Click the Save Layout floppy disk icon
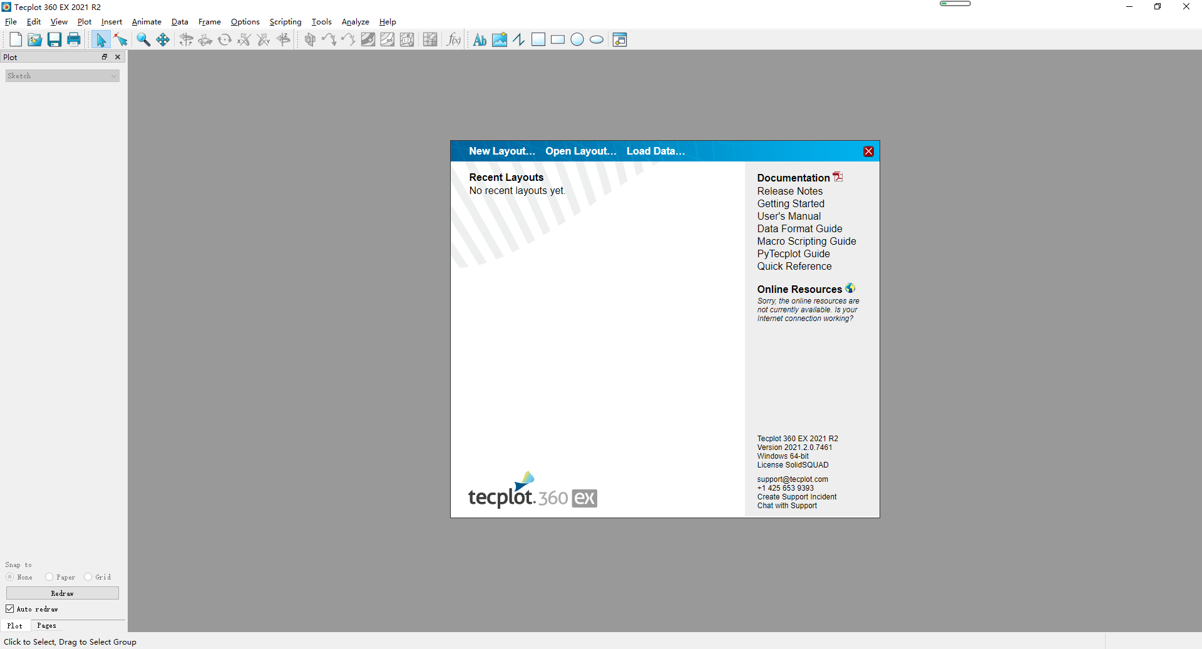This screenshot has height=649, width=1202. coord(54,40)
